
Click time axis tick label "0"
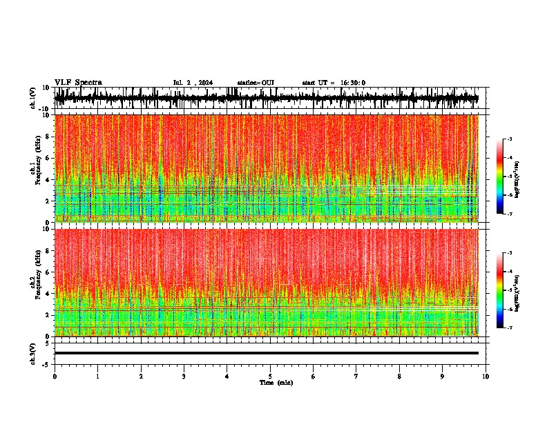pos(55,376)
